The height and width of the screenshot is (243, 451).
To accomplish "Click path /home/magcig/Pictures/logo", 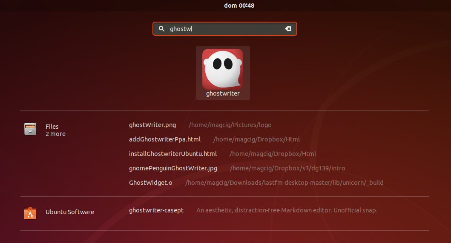I will tap(230, 125).
